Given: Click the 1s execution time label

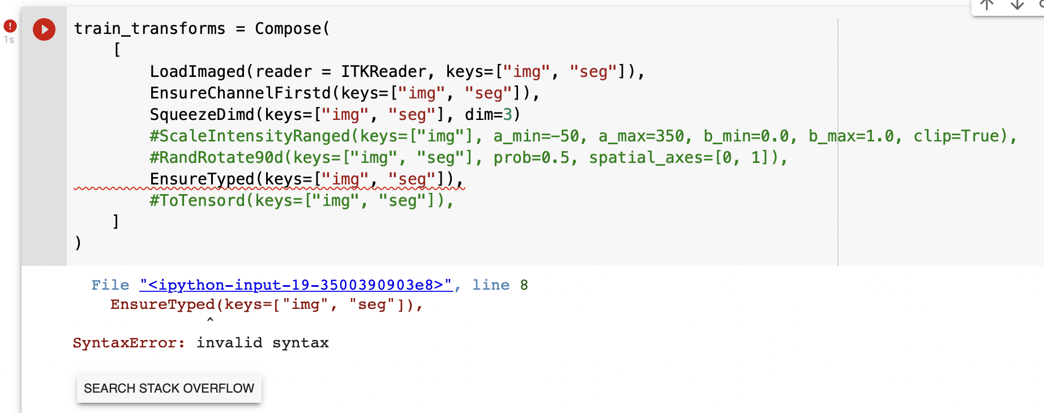Looking at the screenshot, I should tap(8, 40).
